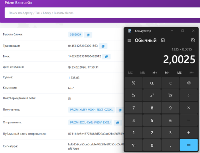Click the calculator result 2,0025
Image resolution: width=200 pixels, height=153 pixels.
[179, 59]
